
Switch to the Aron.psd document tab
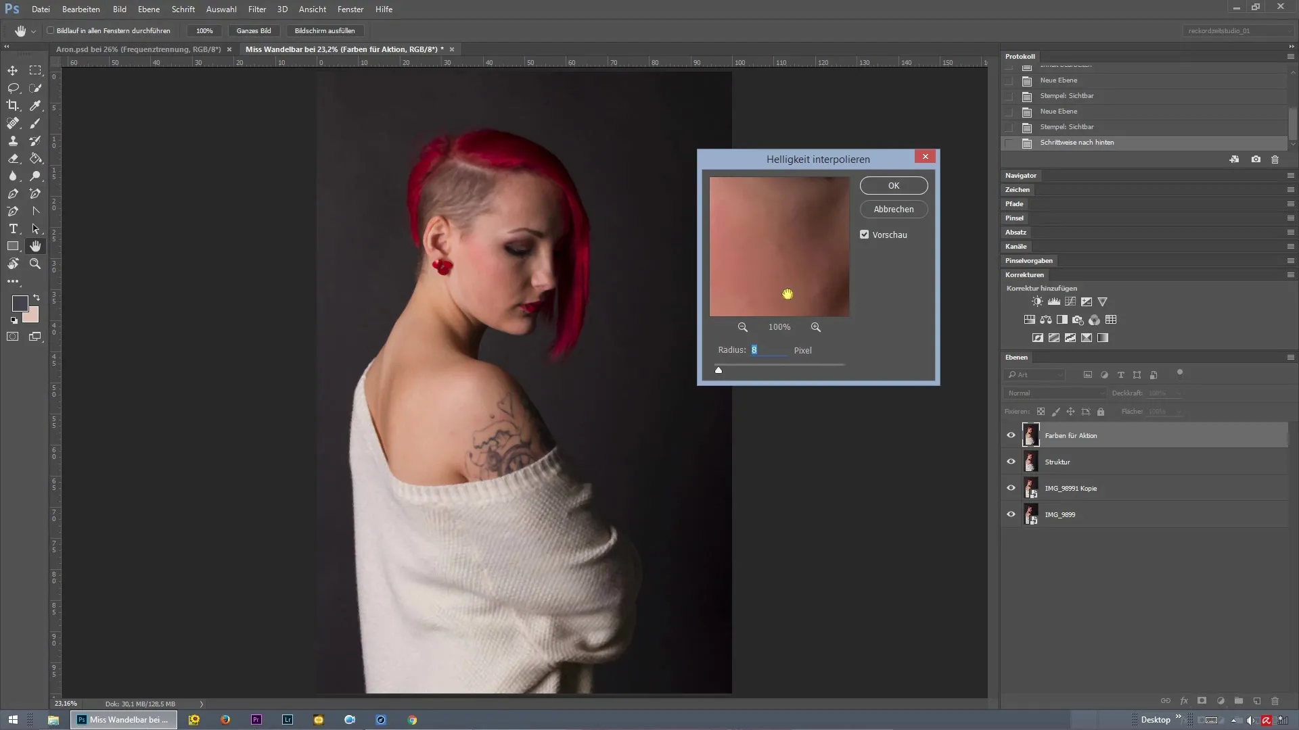coord(139,49)
